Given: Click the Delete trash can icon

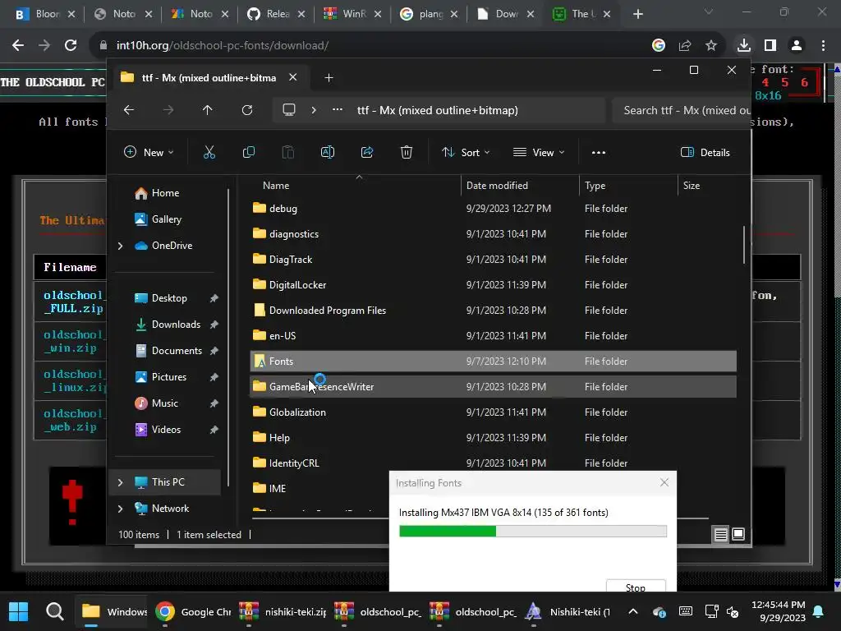Looking at the screenshot, I should pyautogui.click(x=407, y=152).
